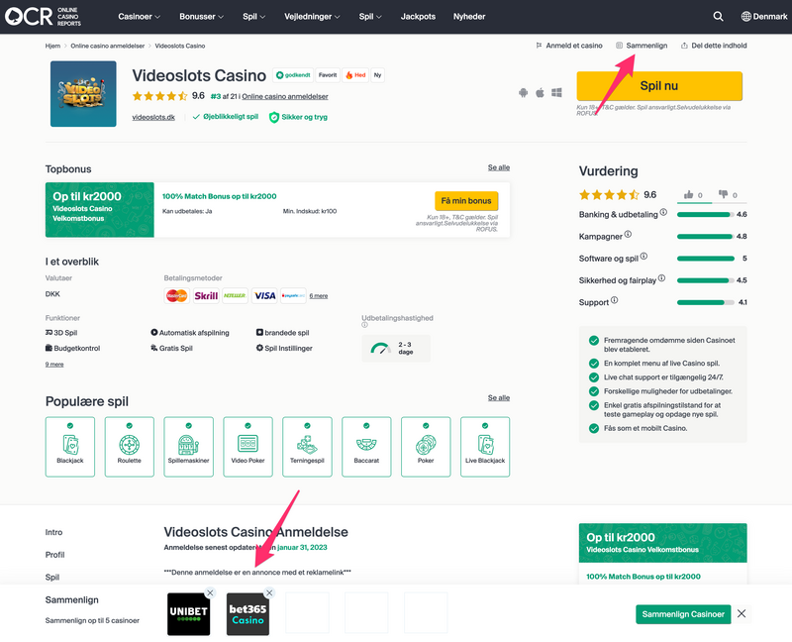Open the Video Poker game icon
Screen dimensions: 792x642
click(x=247, y=446)
